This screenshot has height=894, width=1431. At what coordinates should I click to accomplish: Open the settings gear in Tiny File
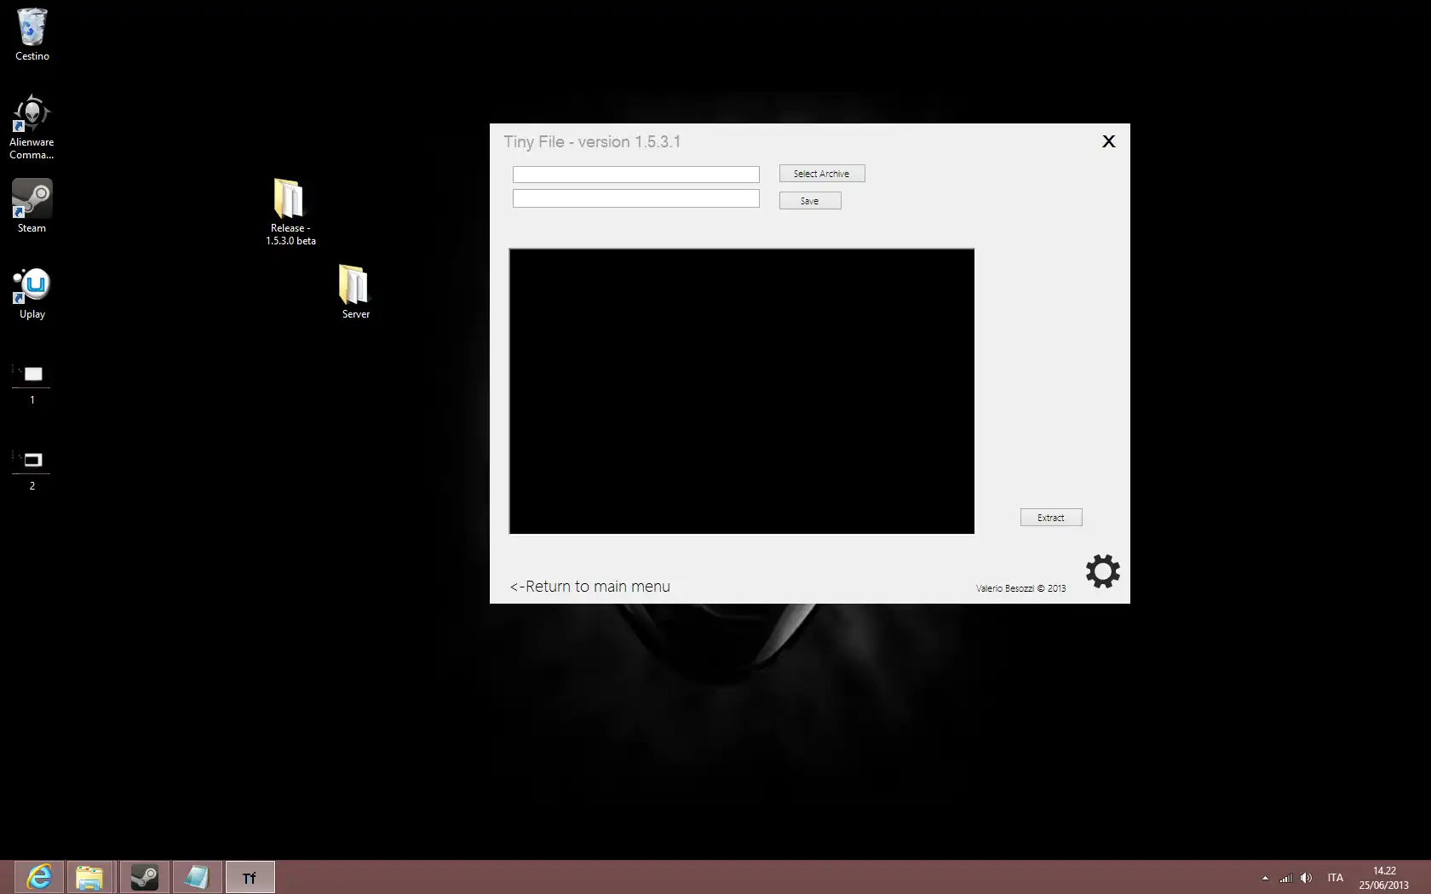pyautogui.click(x=1103, y=571)
